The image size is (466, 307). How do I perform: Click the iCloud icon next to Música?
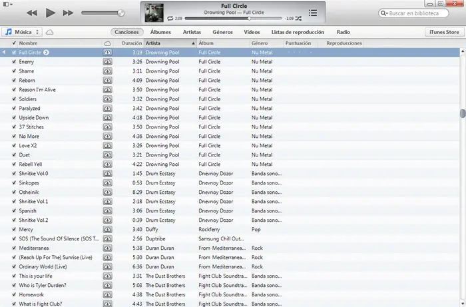[50, 32]
